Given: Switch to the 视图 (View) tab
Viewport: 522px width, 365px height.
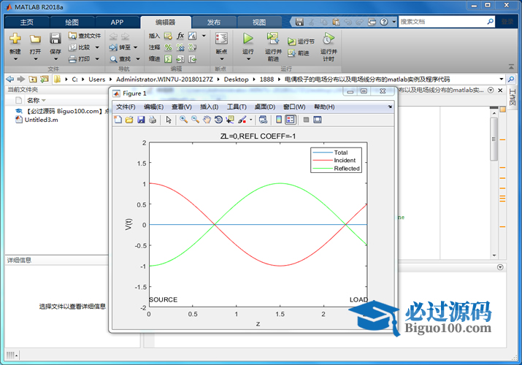Looking at the screenshot, I should click(259, 23).
